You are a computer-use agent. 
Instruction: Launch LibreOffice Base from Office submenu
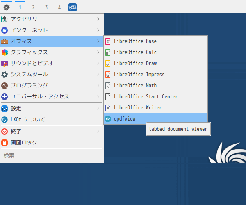coord(155,41)
